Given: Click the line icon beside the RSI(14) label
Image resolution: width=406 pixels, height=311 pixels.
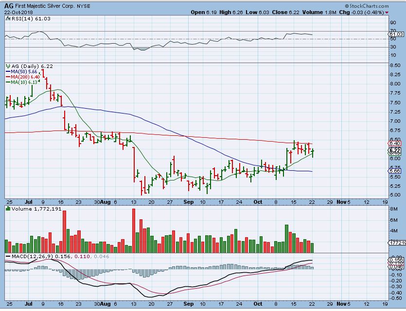Looking at the screenshot, I should tap(7, 18).
